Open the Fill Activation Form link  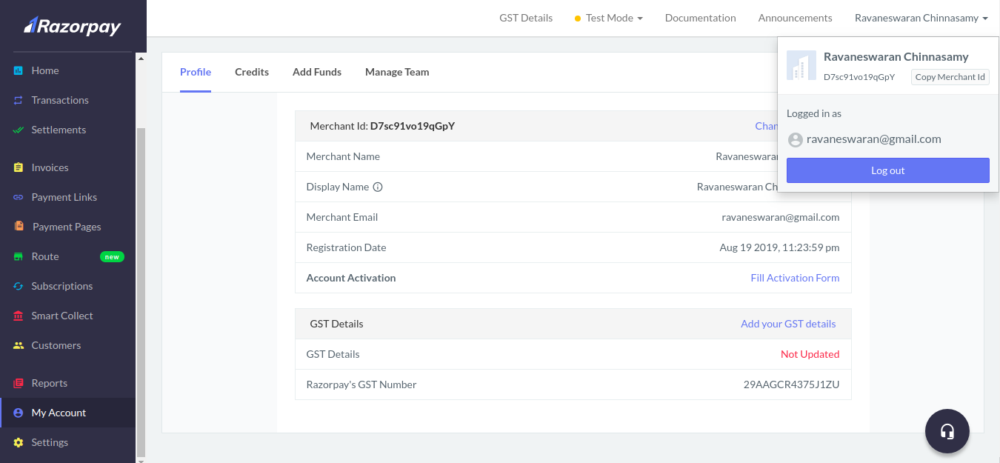tap(795, 277)
